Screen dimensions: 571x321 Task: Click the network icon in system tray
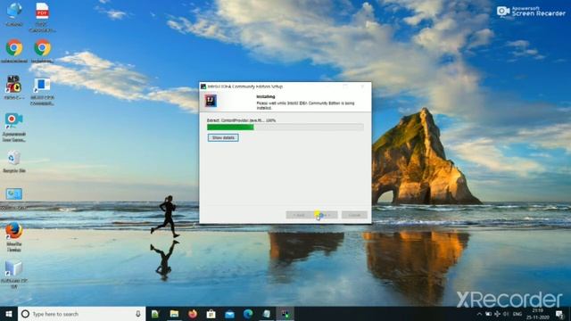coord(498,314)
